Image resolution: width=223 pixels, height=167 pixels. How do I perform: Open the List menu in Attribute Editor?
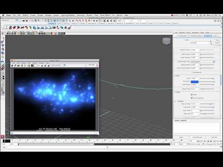coord(176,32)
